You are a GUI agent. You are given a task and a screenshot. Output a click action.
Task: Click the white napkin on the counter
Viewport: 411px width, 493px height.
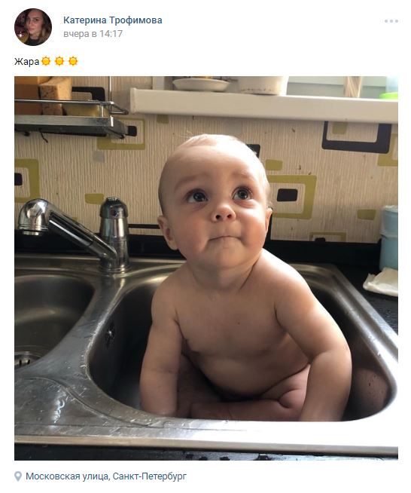pyautogui.click(x=381, y=282)
